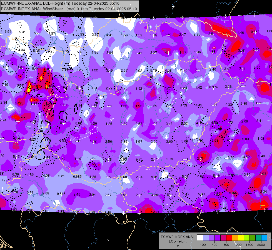Viewport: 272px width, 250px height.
Task: Click the 'LCL-Height' label in legend
Action: 178,241
